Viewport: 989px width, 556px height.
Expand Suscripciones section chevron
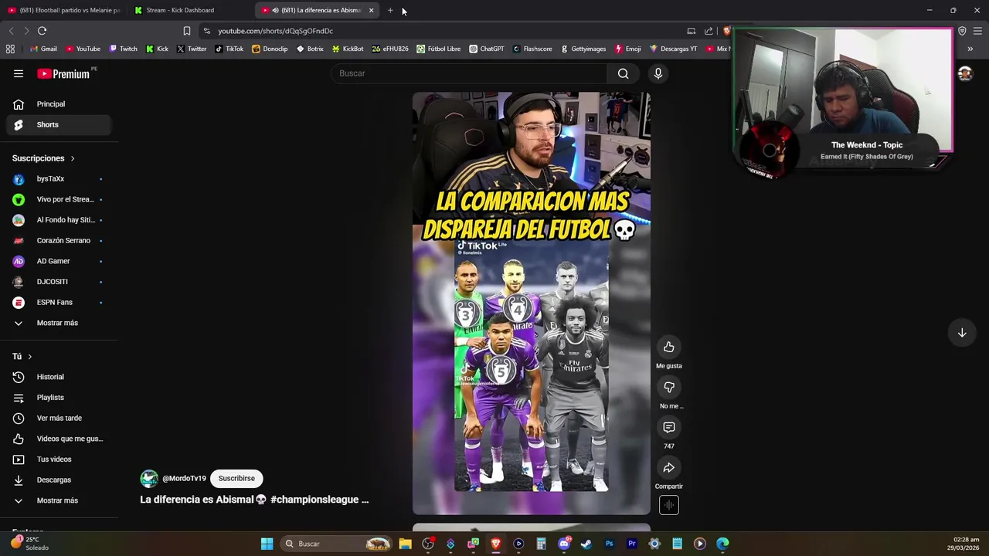coord(73,158)
